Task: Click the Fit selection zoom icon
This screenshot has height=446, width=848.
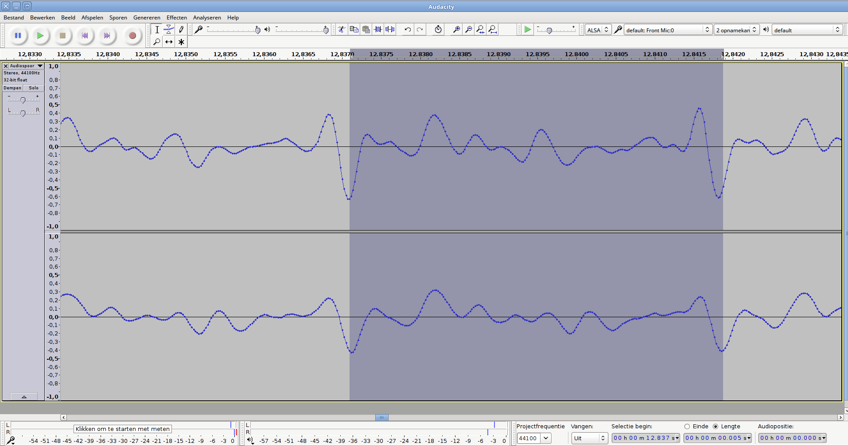Action: click(480, 30)
